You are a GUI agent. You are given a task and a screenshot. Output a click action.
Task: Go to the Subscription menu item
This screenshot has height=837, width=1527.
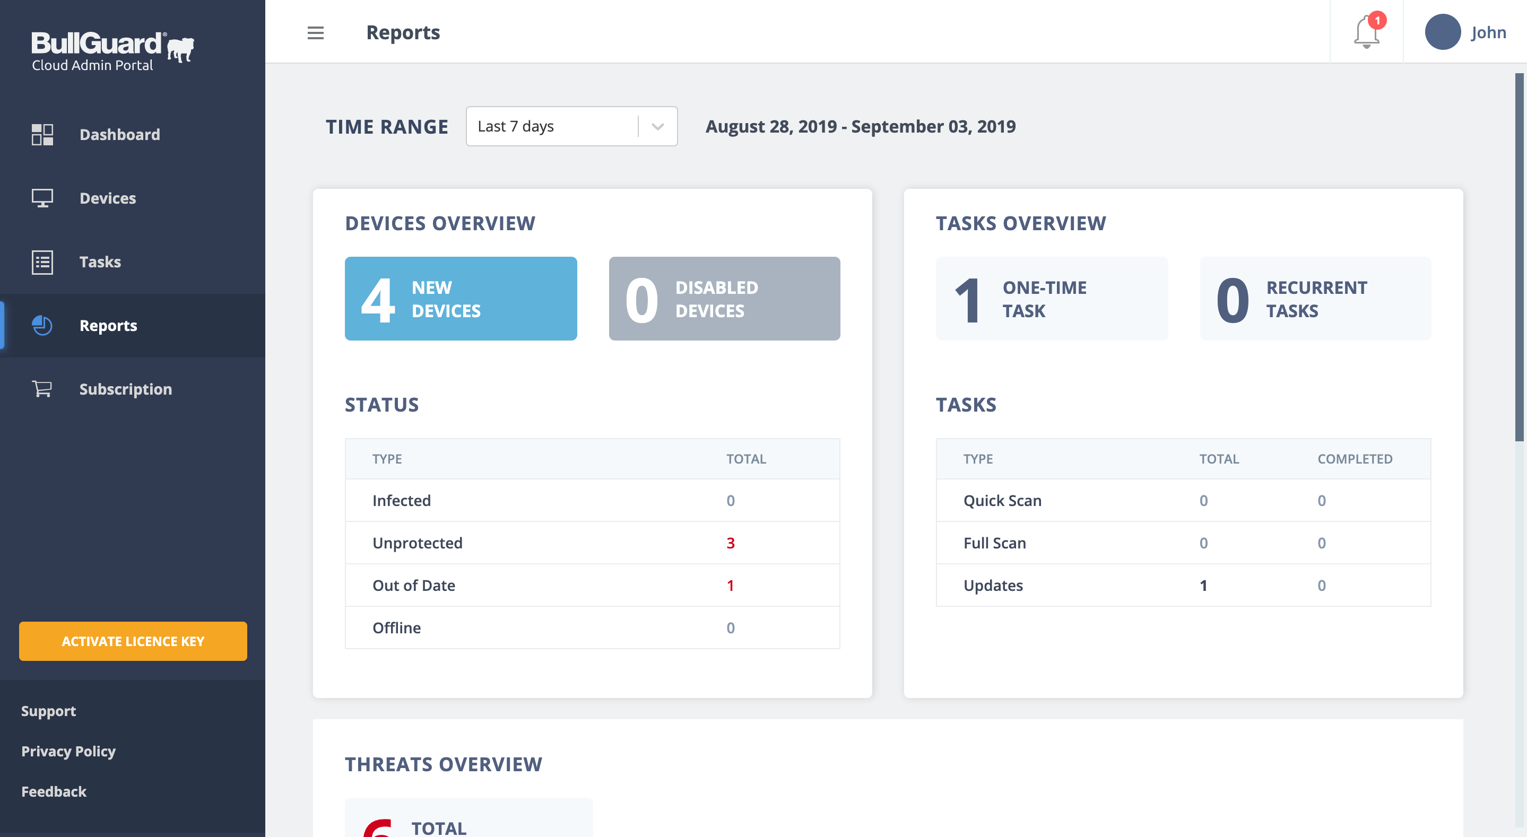point(126,389)
